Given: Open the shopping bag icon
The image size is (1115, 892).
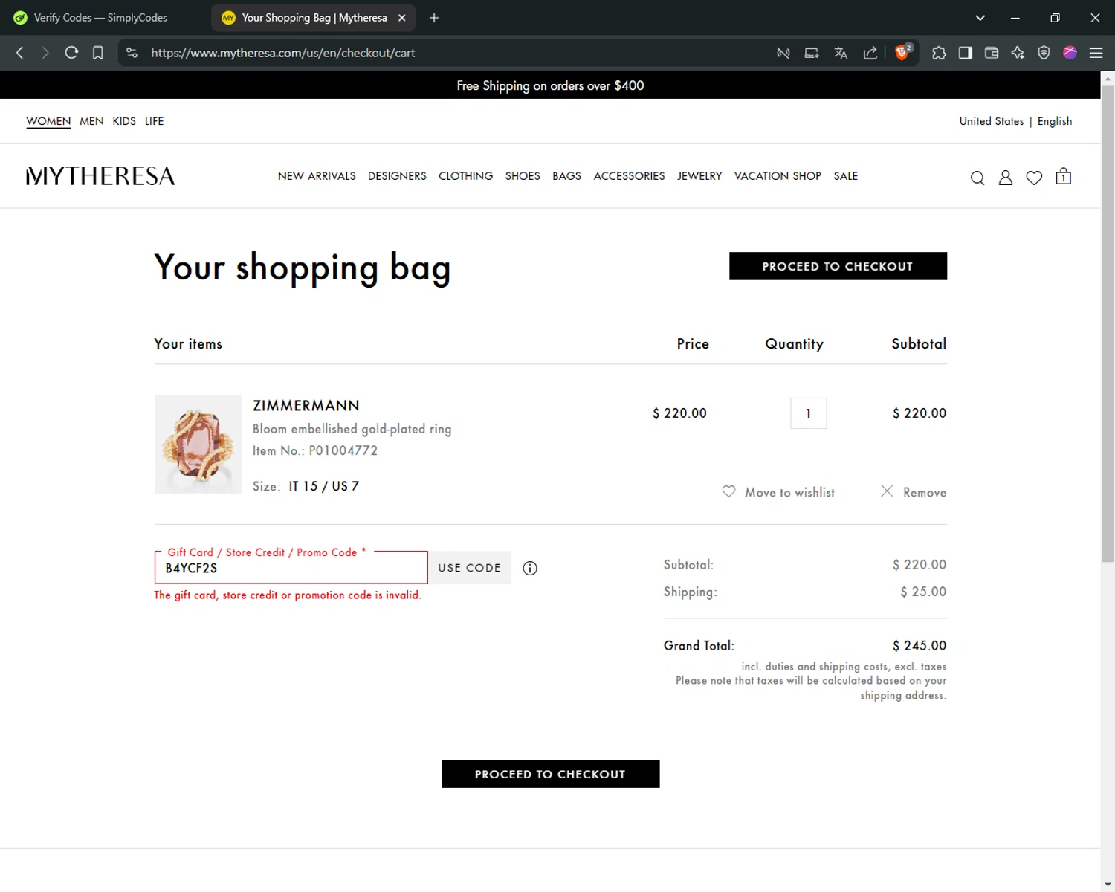Looking at the screenshot, I should [x=1064, y=176].
